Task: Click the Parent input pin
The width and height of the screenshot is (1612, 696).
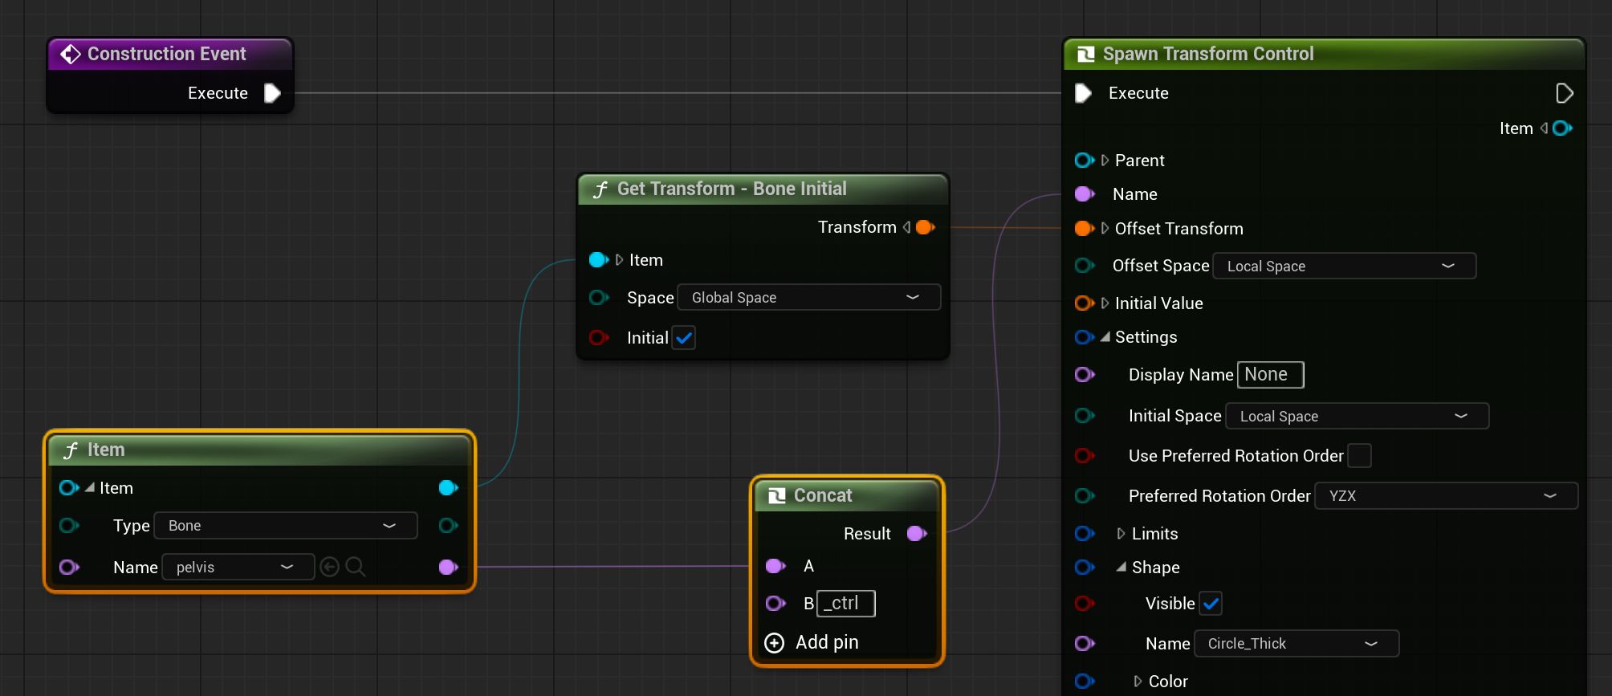Action: point(1085,161)
